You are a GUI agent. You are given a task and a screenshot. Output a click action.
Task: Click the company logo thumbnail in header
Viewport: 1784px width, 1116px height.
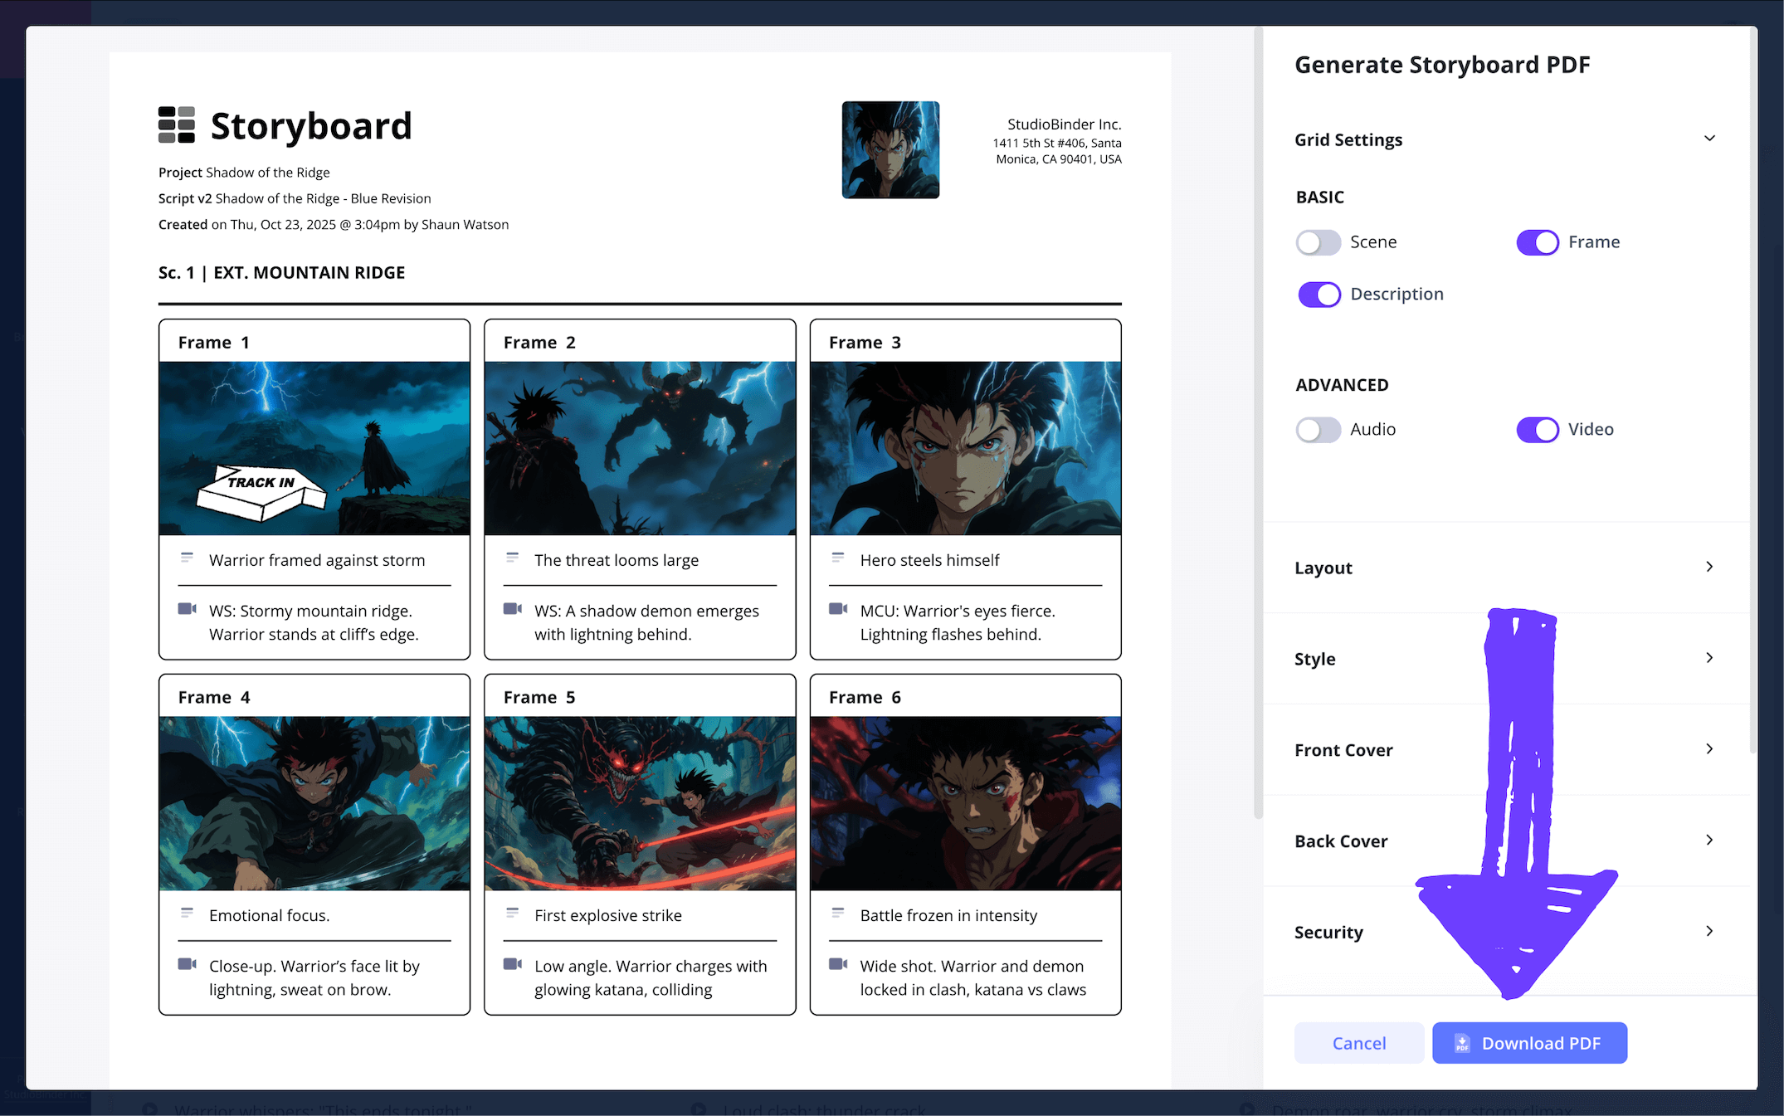point(890,150)
